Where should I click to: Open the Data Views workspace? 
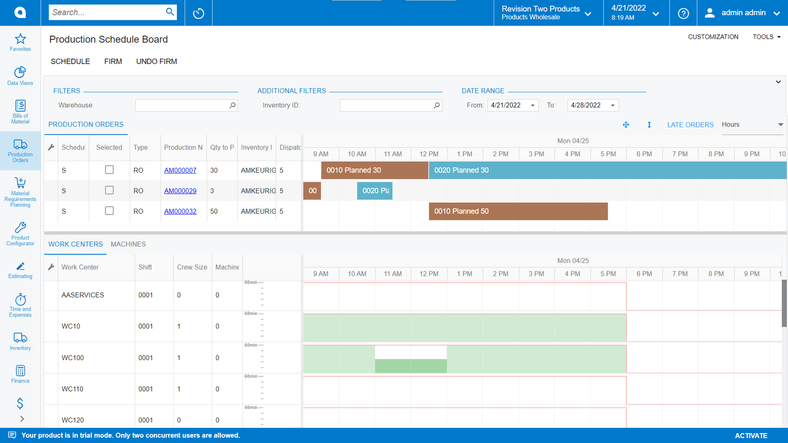20,75
